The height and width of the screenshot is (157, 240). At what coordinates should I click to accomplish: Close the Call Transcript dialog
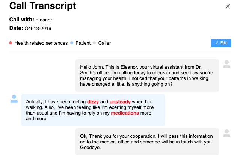(228, 6)
